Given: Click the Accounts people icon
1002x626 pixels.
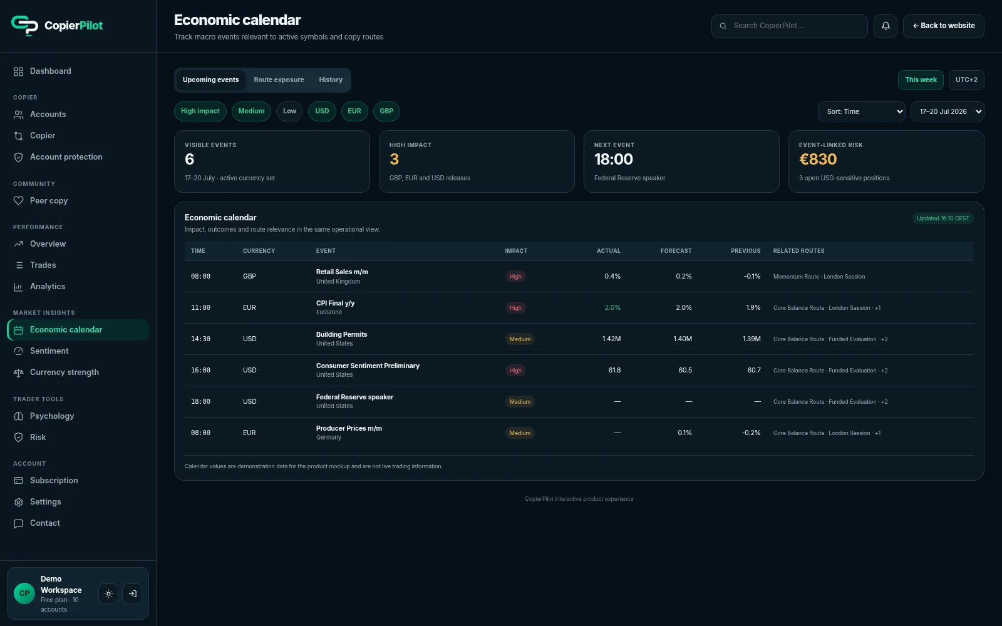Looking at the screenshot, I should [18, 115].
